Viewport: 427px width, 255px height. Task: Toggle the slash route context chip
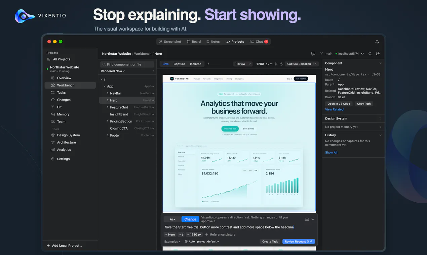pyautogui.click(x=181, y=235)
